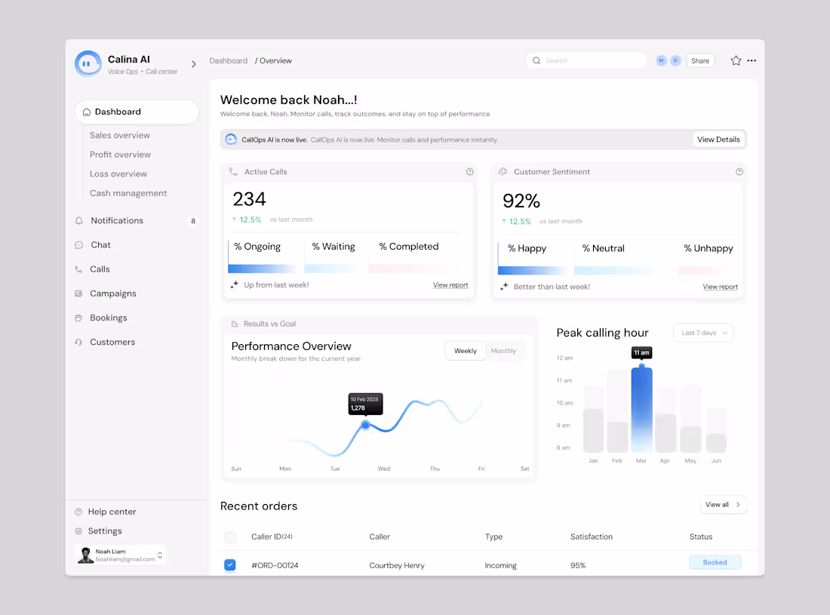
Task: Open Bookings from the sidebar icon
Action: point(79,317)
